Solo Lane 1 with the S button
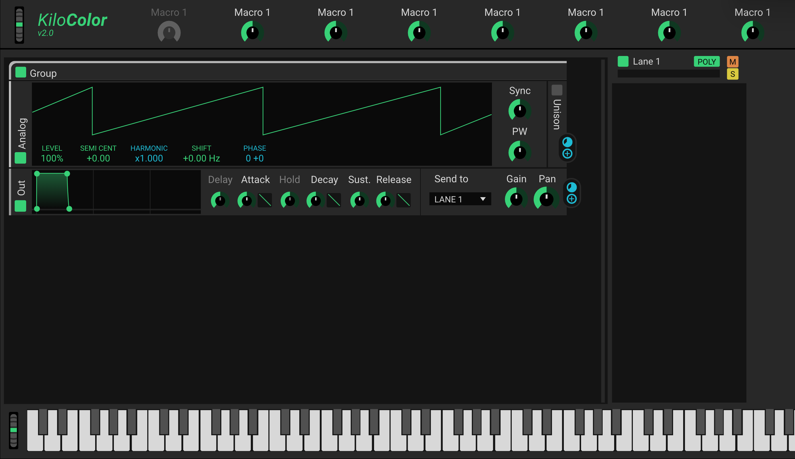Image resolution: width=795 pixels, height=459 pixels. (732, 74)
